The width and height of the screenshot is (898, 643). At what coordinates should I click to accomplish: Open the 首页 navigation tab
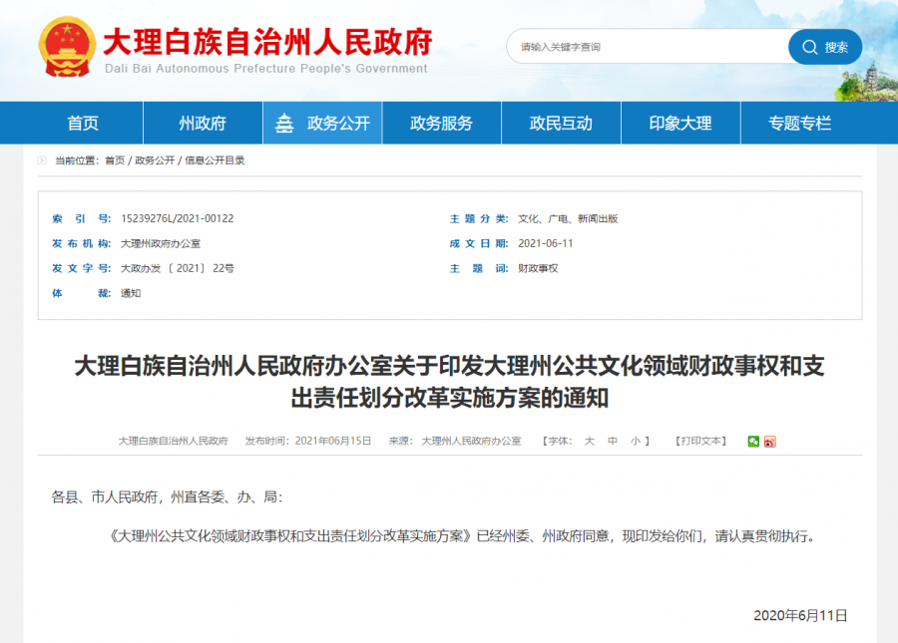click(x=83, y=124)
